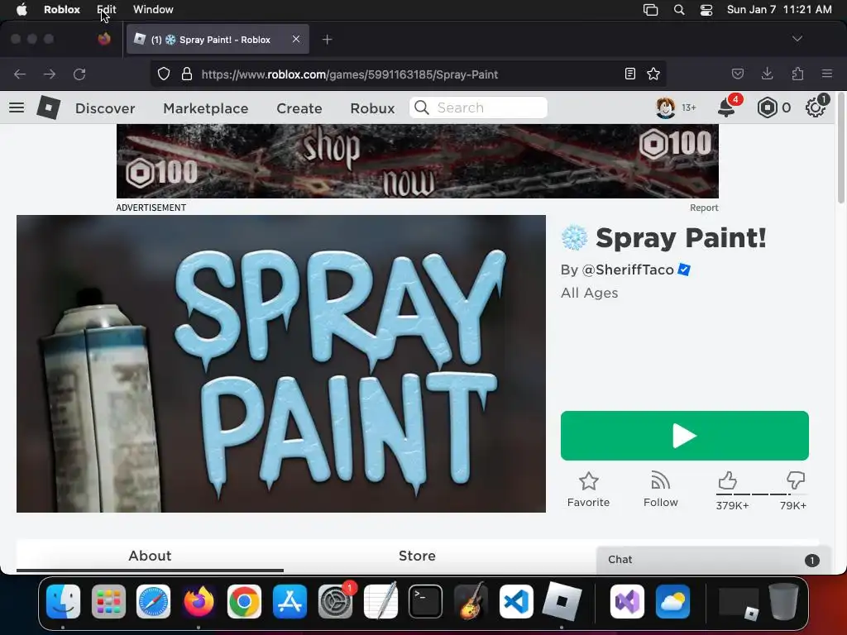Image resolution: width=847 pixels, height=635 pixels.
Task: Open the user avatar profile icon
Action: click(x=666, y=108)
